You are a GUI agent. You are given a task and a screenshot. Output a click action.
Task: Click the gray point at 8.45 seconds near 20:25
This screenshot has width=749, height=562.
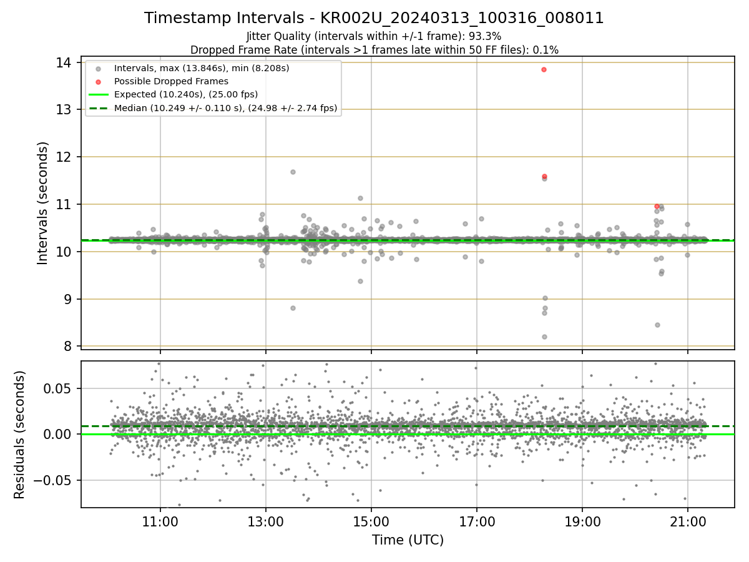click(657, 325)
